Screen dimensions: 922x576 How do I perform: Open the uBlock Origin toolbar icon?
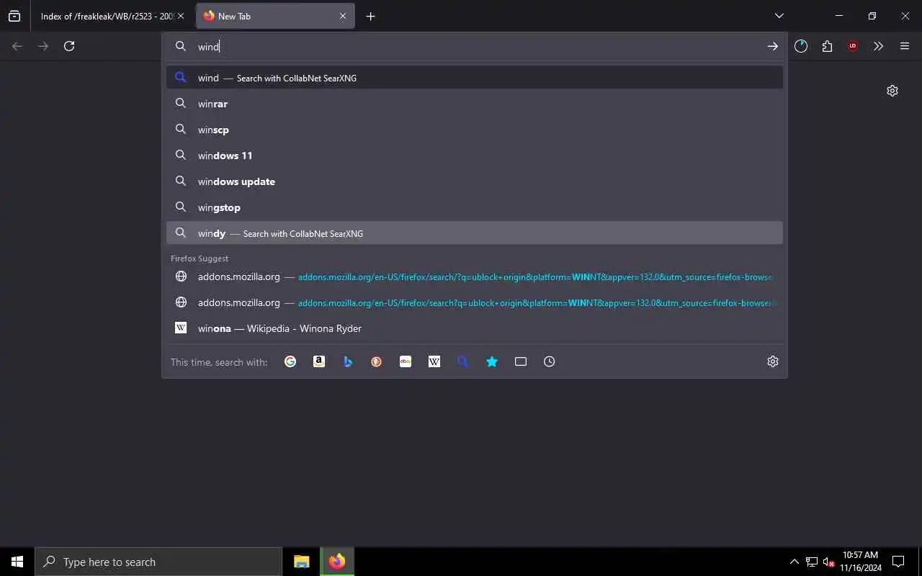click(853, 46)
